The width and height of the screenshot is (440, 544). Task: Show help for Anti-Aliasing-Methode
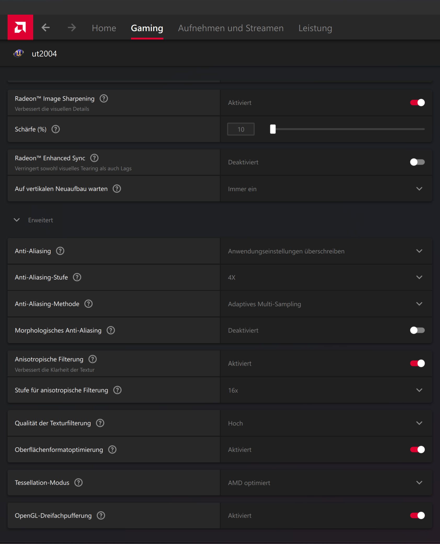(89, 304)
